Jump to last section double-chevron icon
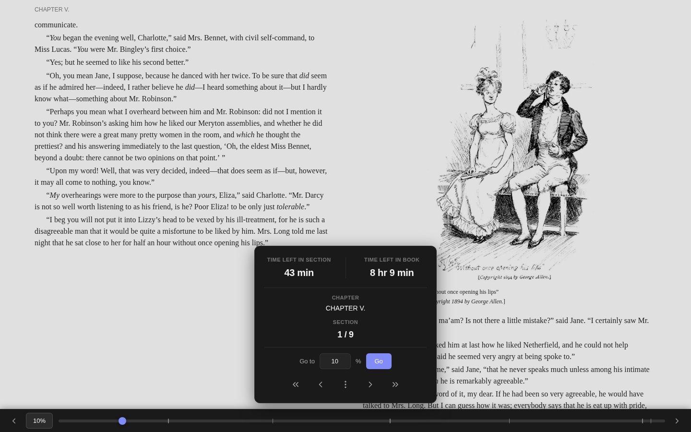This screenshot has height=432, width=691. 395,384
